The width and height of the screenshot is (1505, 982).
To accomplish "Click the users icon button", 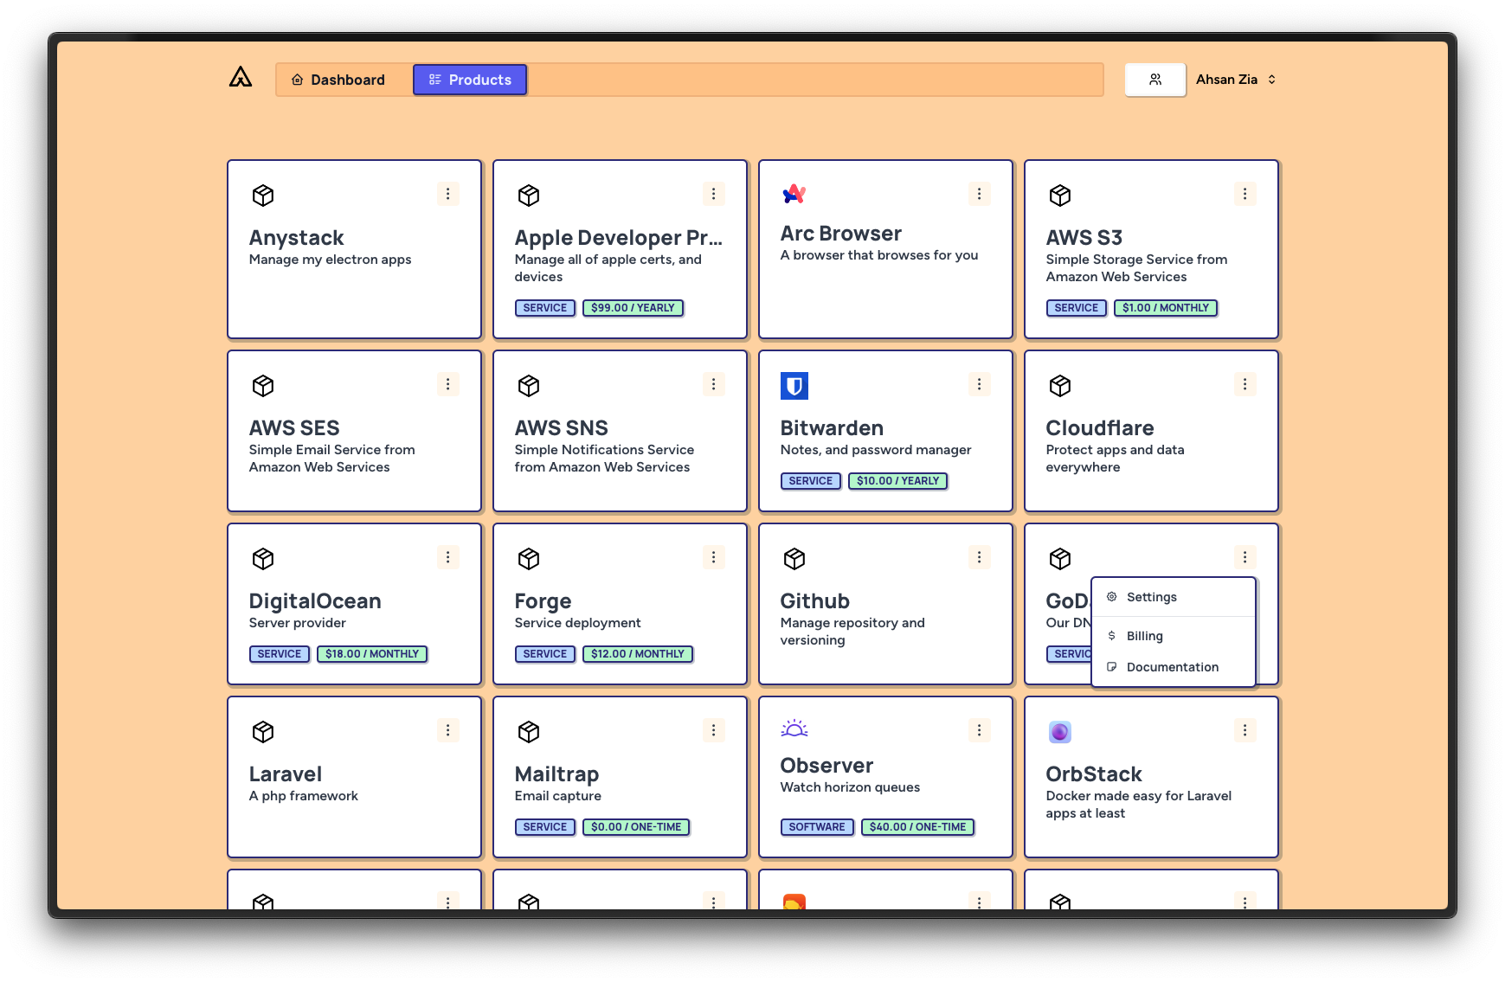I will coord(1155,80).
